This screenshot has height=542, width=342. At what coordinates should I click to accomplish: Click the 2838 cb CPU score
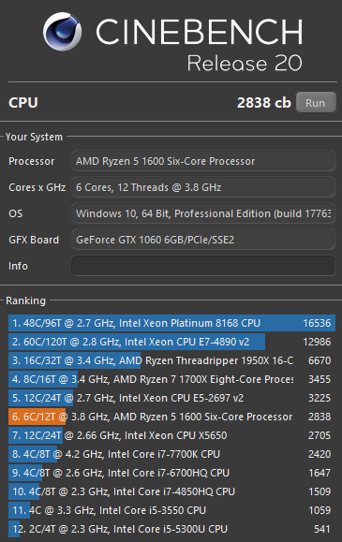(264, 103)
